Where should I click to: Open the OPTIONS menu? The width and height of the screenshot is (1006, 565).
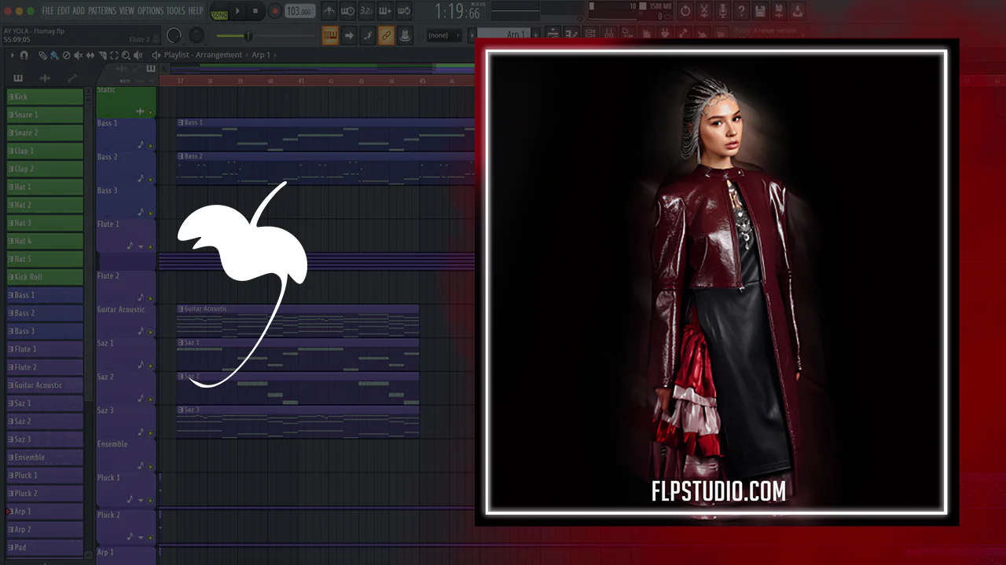[x=150, y=11]
